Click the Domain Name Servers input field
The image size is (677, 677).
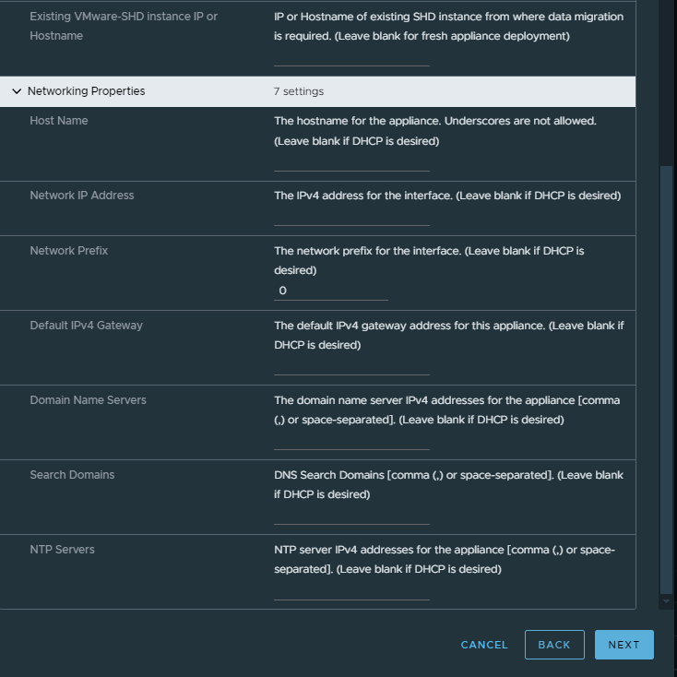(x=351, y=441)
